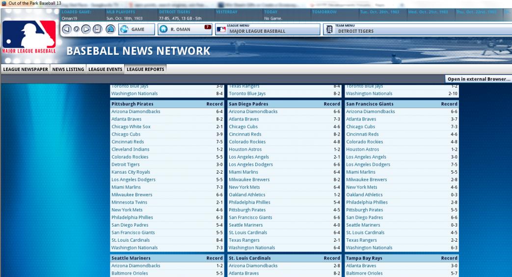This screenshot has width=512, height=277.
Task: Click the YESTERDAY schedule column
Action: 239,15
